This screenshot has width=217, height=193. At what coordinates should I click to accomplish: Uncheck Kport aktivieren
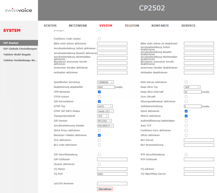tap(186, 111)
